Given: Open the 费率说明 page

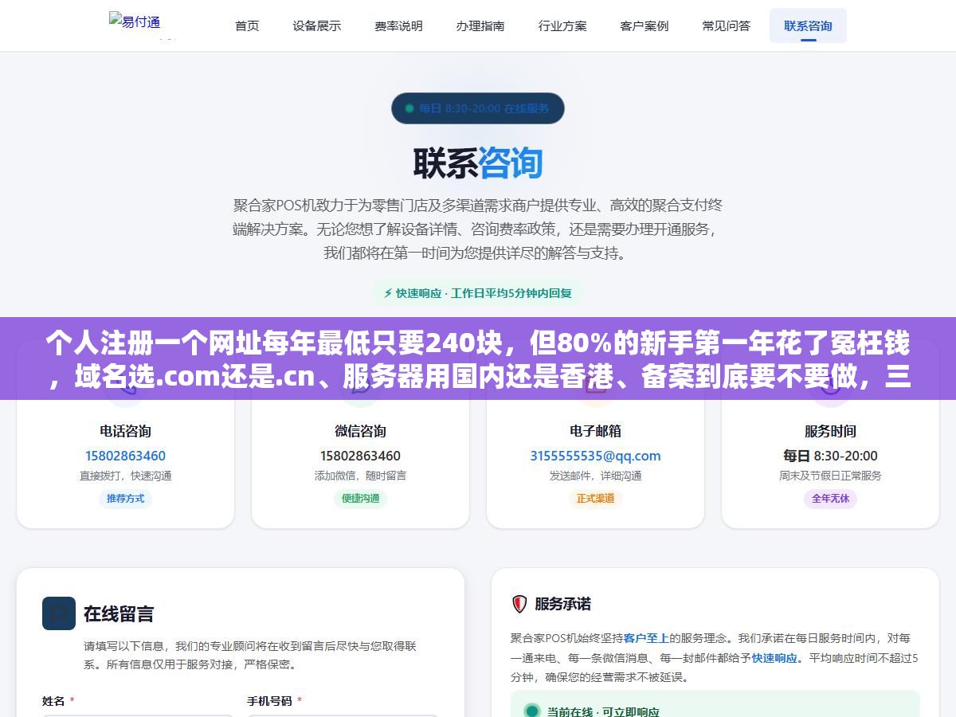Looking at the screenshot, I should pos(398,25).
